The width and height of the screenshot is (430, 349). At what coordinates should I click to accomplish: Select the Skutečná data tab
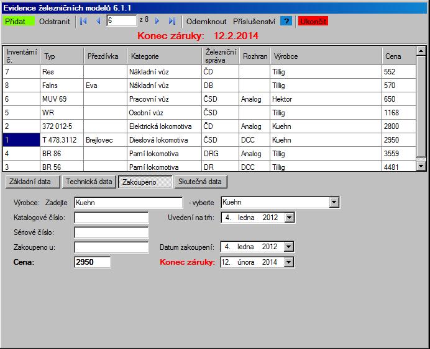(x=201, y=182)
